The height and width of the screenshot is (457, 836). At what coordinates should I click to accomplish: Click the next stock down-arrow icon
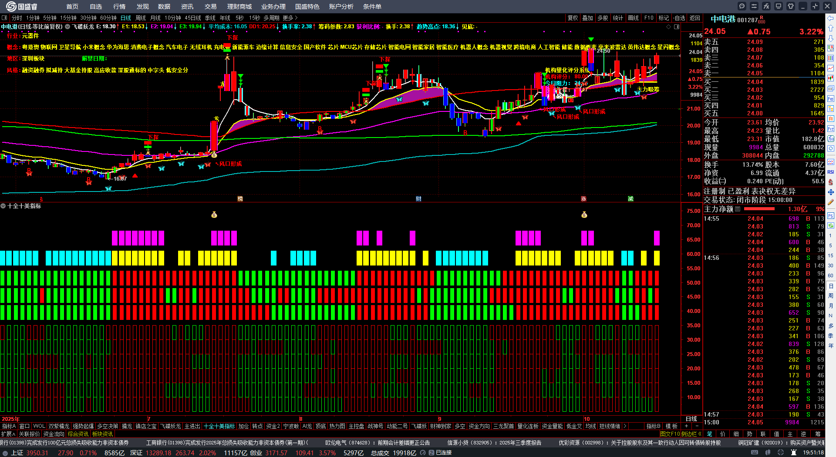(x=831, y=38)
